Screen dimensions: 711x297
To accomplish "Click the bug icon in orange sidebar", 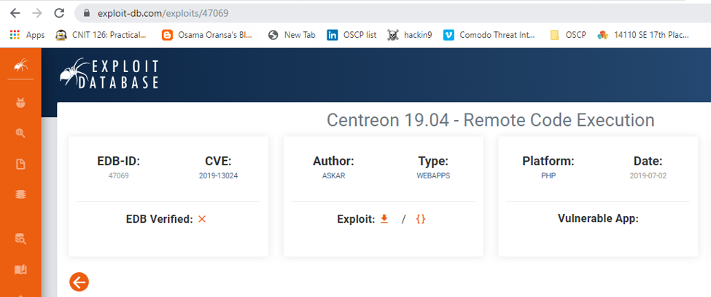I will [x=20, y=103].
